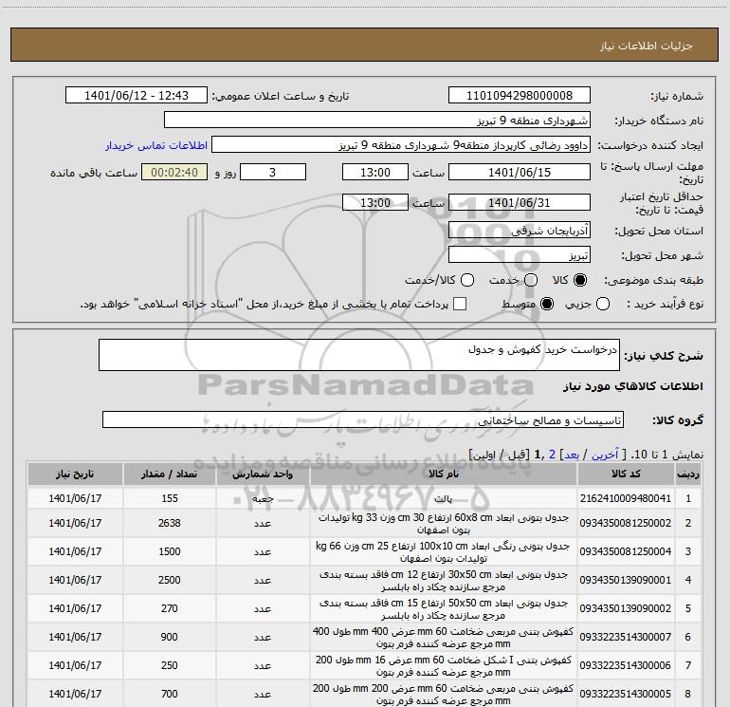
Task: Click the quantity cell 2500
Action: [169, 580]
